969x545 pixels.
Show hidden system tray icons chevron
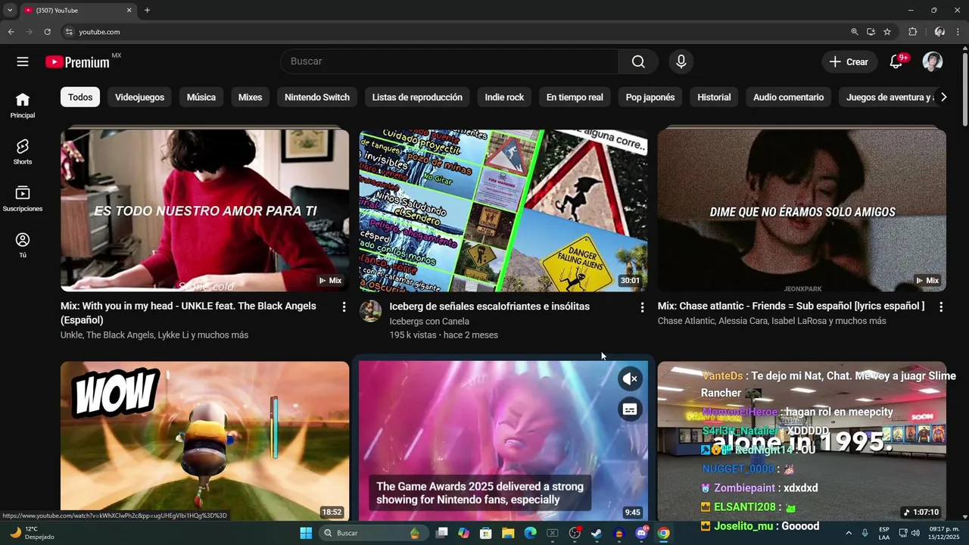[x=848, y=533]
